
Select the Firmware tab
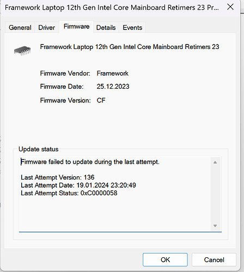(76, 27)
